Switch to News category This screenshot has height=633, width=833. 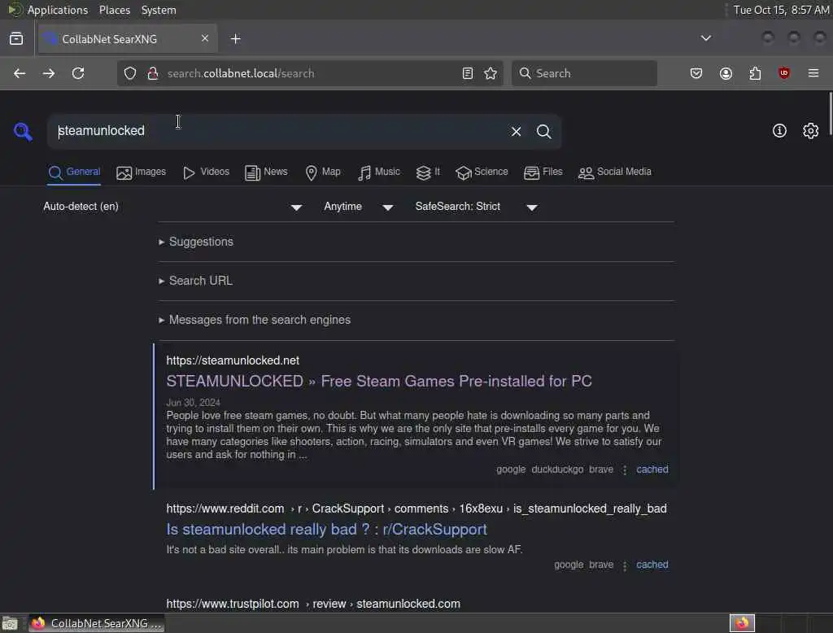click(x=266, y=172)
